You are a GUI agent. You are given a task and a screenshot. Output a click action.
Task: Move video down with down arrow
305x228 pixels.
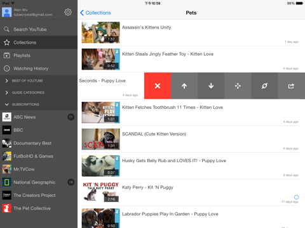pyautogui.click(x=211, y=85)
